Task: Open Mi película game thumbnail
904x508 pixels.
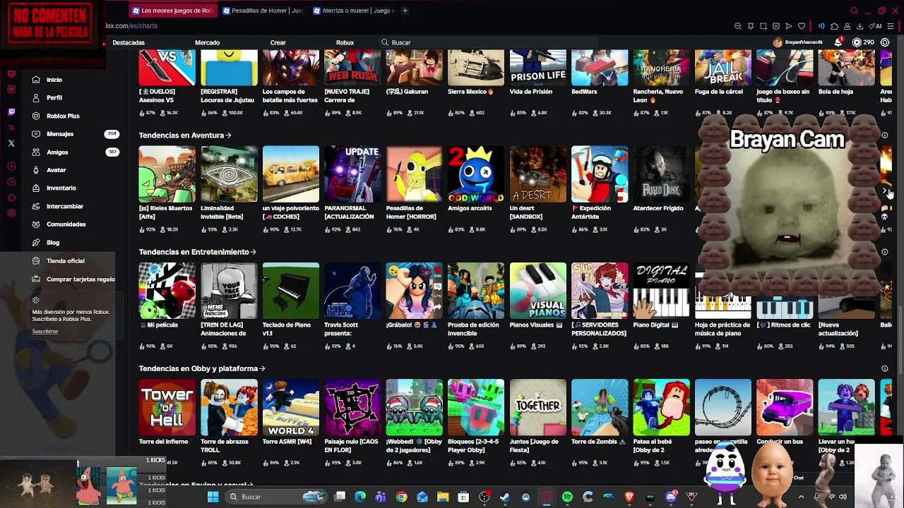Action: tap(167, 291)
